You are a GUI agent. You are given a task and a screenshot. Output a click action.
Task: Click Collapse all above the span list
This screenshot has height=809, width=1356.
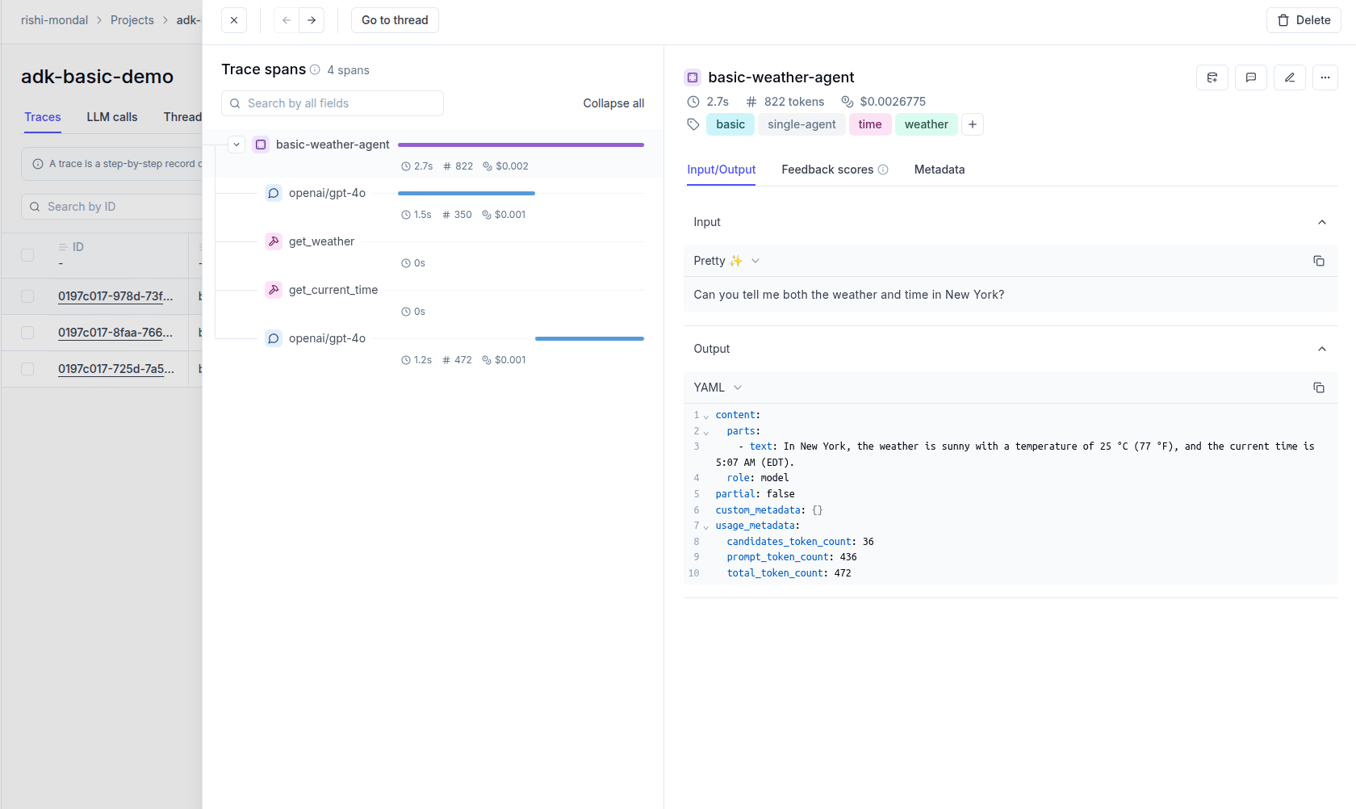613,103
